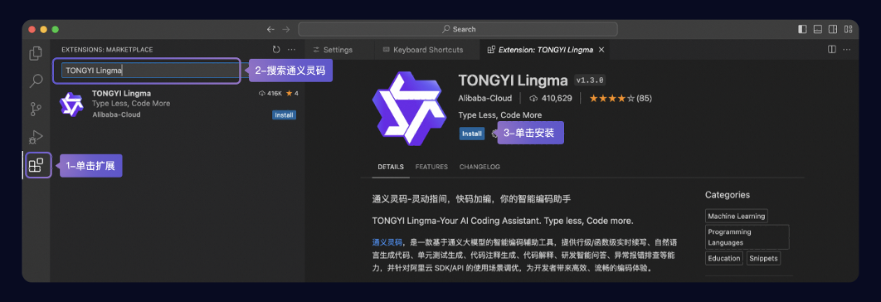Select the Programming Languages category tag
881x302 pixels.
[x=747, y=236]
